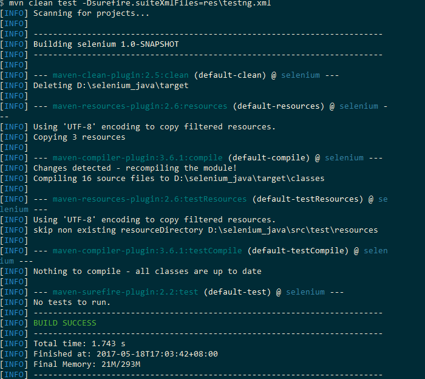The width and height of the screenshot is (425, 379).
Task: Click the 'Scanning for projects...' text
Action: 91,13
